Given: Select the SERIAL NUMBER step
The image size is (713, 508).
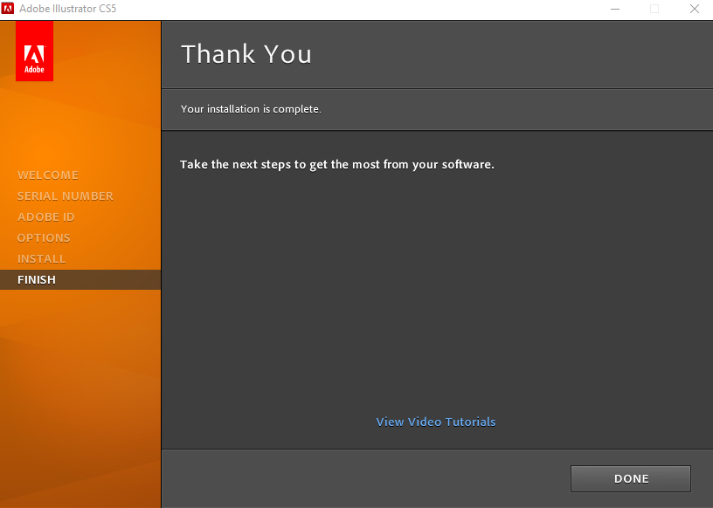Looking at the screenshot, I should tap(65, 196).
